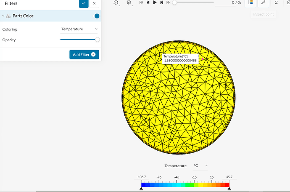Viewport: 290px width, 192px height.
Task: Click the Opacity slider handle
Action: point(97,40)
